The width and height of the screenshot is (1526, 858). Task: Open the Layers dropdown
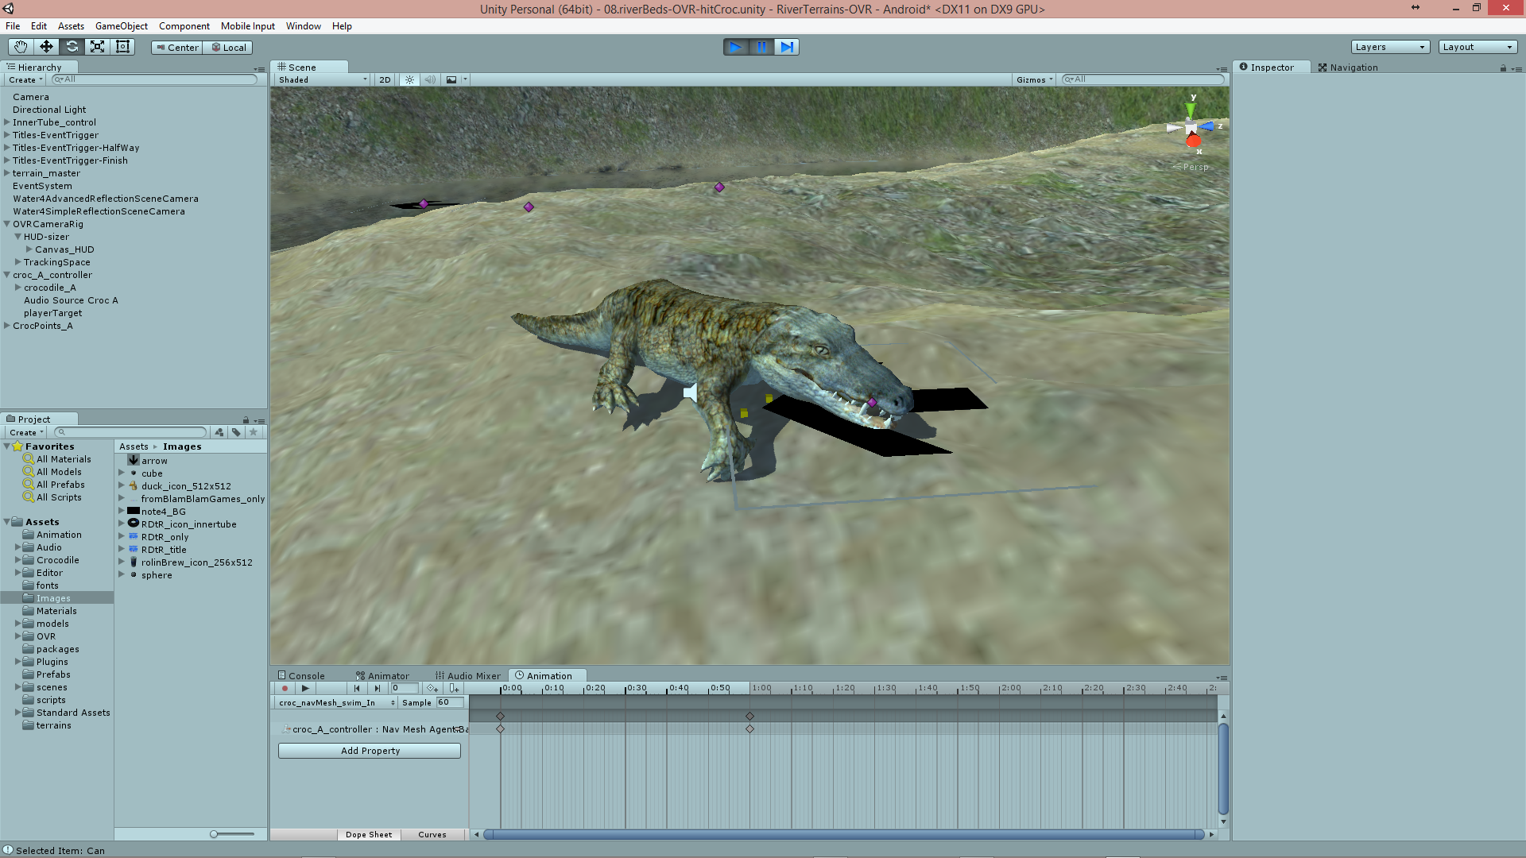1389,47
